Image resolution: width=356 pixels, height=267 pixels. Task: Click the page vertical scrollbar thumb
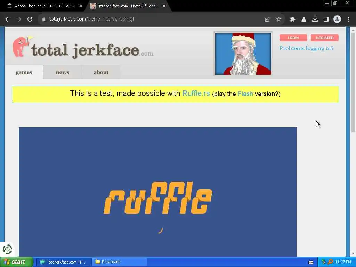tap(353, 82)
